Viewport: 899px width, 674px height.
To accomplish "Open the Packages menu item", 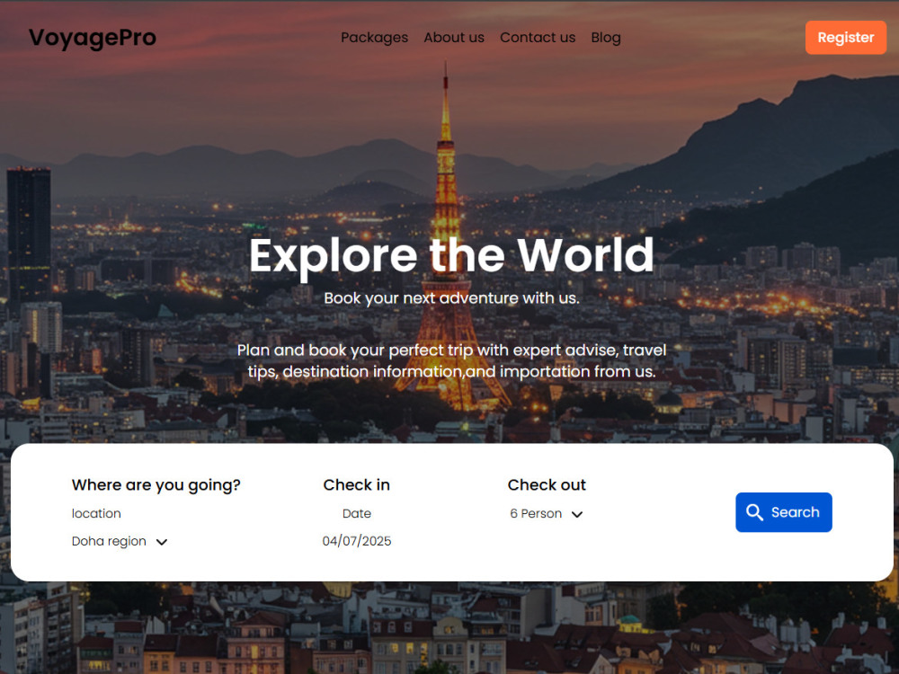I will click(374, 38).
